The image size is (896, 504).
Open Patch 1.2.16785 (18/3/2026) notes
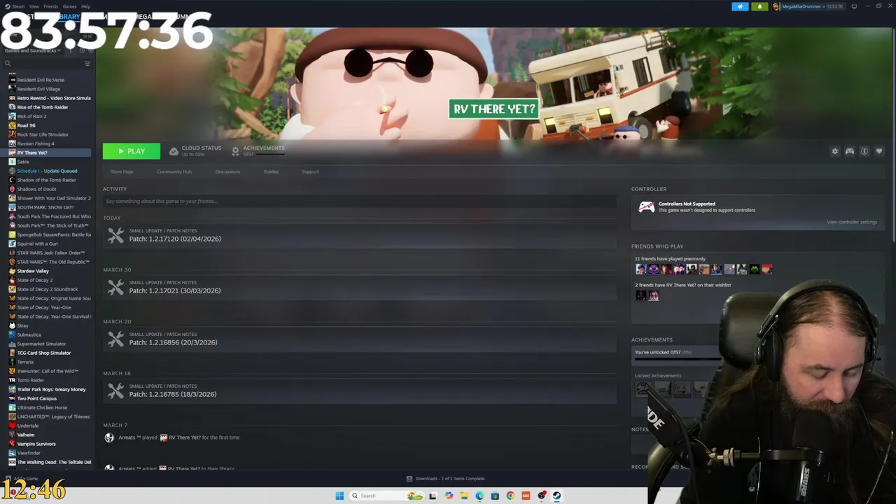click(359, 391)
